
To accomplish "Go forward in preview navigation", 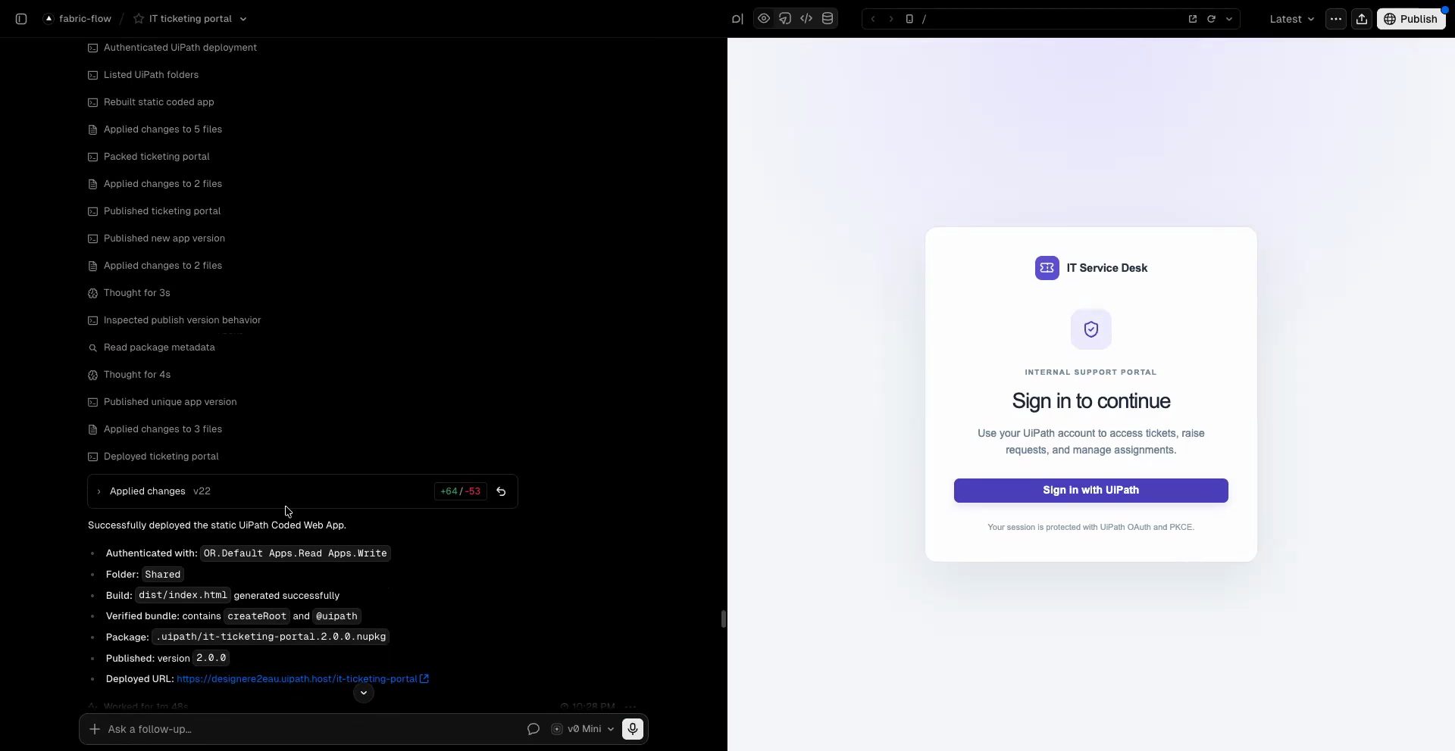I will (891, 19).
